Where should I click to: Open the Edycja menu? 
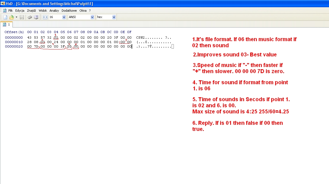(x=20, y=11)
